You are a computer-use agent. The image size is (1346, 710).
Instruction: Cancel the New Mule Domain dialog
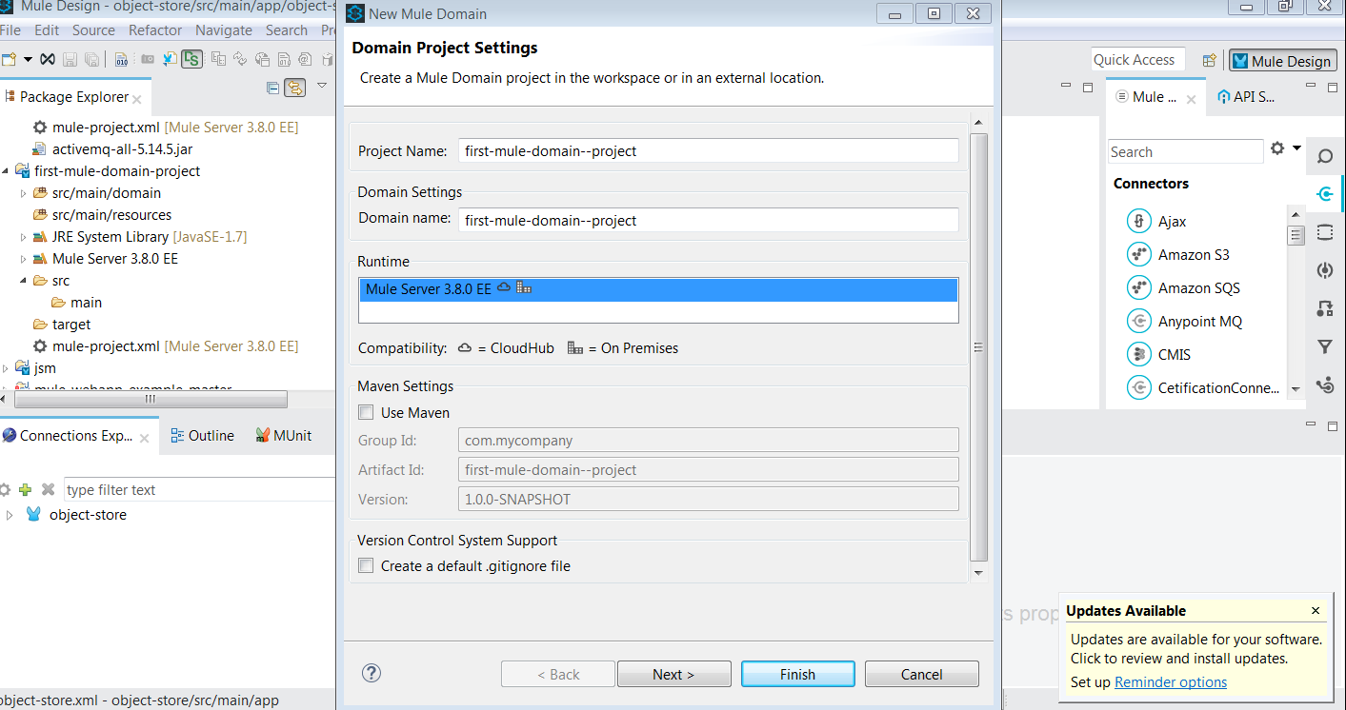[922, 674]
